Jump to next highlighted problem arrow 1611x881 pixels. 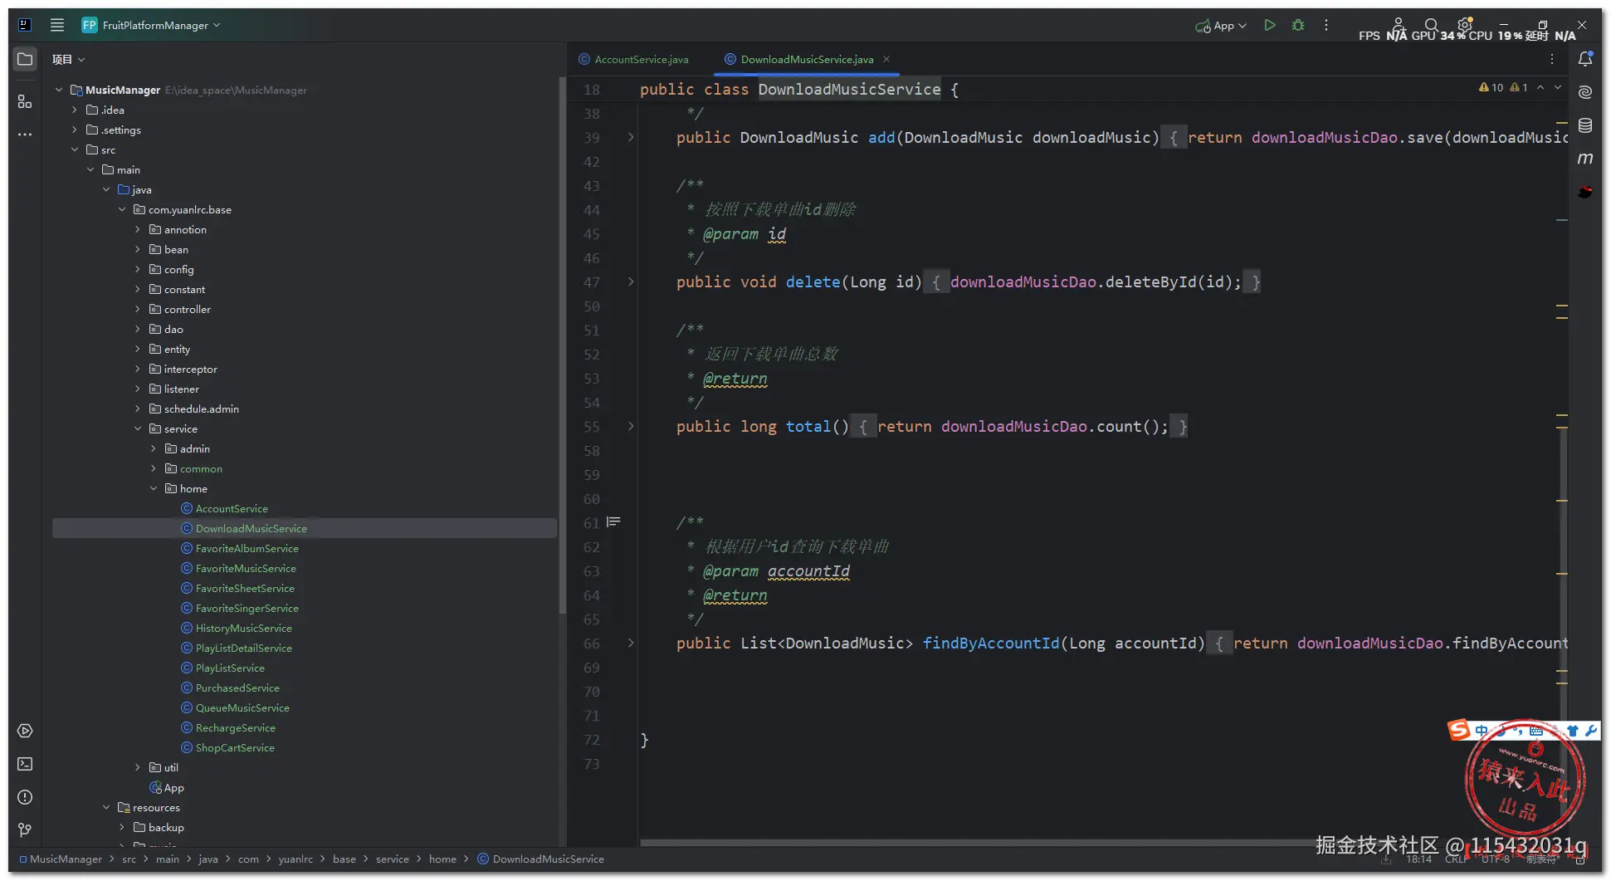[x=1558, y=87]
